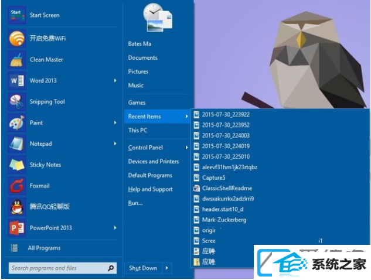Select Sticky Notes label
Viewport: 371px width, 280px height.
coord(45,165)
